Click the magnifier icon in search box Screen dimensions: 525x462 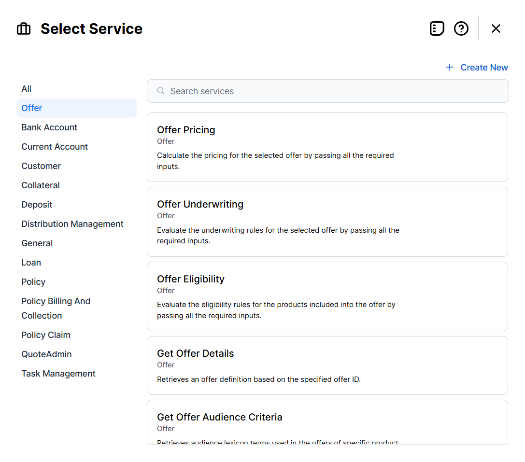click(161, 91)
